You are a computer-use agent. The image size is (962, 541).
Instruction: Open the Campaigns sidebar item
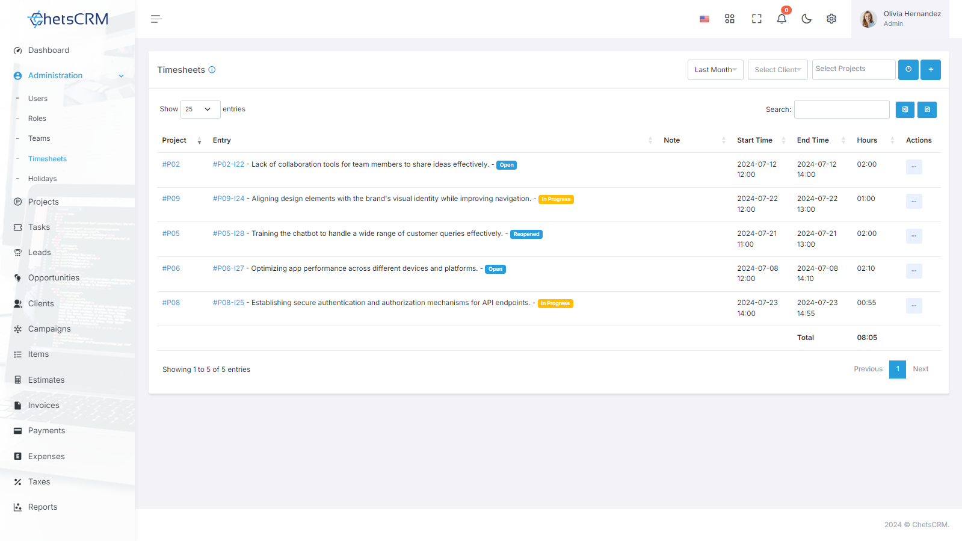[x=49, y=329]
